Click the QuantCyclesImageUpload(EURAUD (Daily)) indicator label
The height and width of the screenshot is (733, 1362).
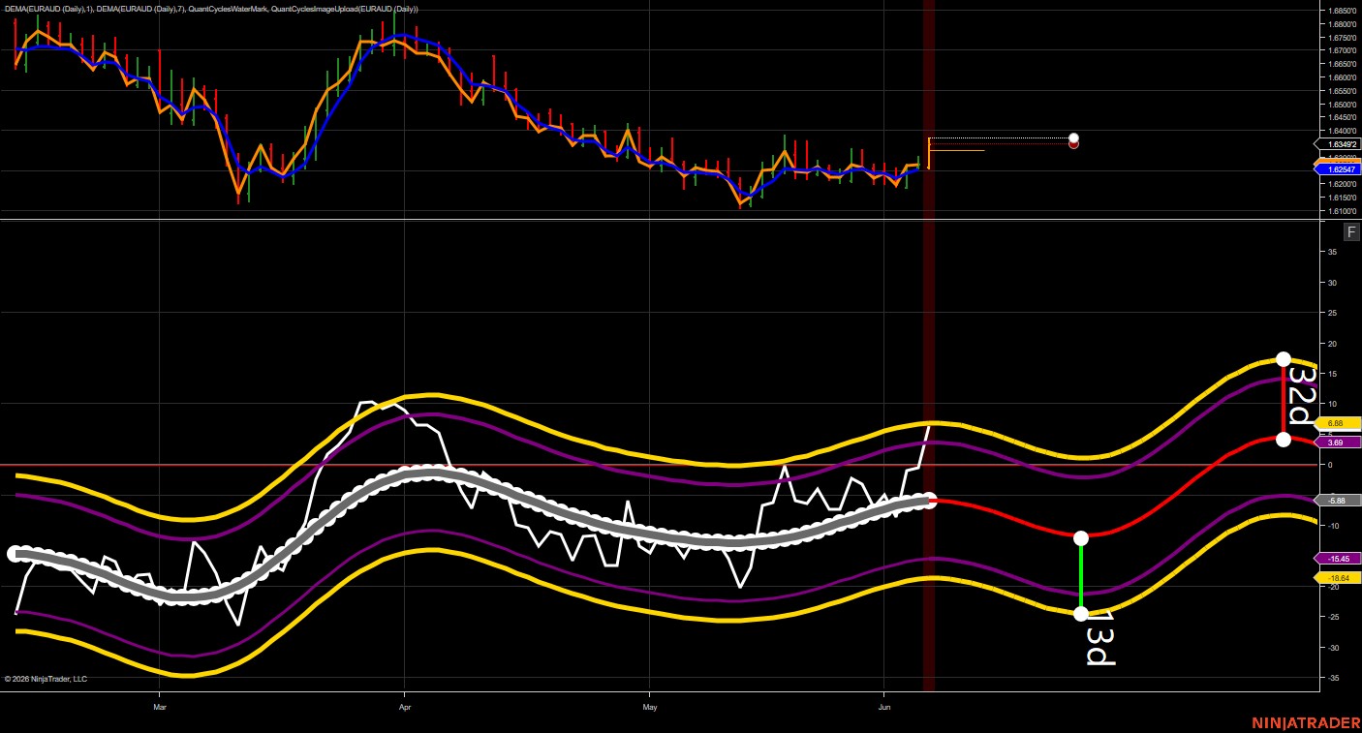346,9
